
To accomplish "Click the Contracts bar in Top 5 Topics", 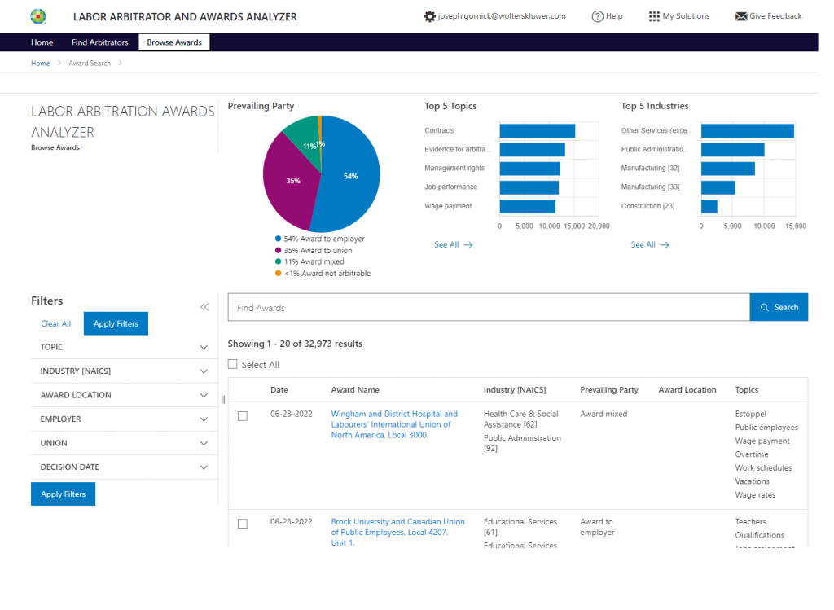I will click(x=538, y=131).
